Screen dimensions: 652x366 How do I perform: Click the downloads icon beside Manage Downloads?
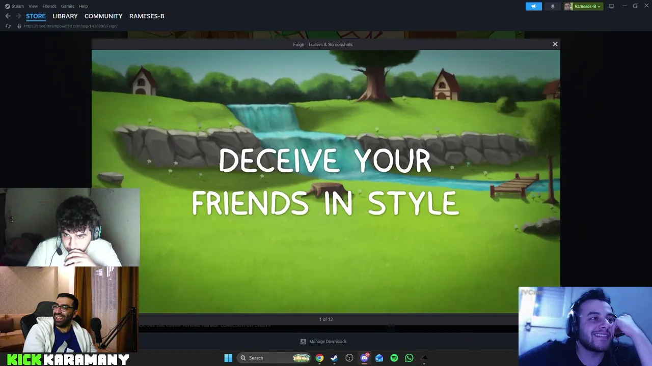(x=303, y=342)
